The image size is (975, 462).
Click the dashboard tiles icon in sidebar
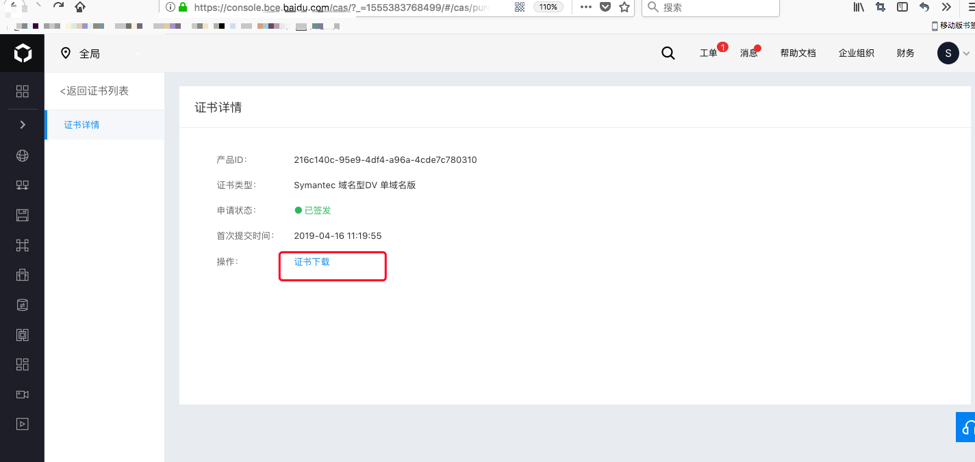23,364
